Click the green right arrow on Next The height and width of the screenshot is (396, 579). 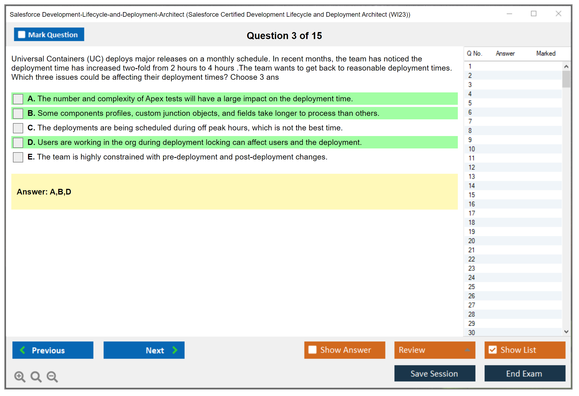coord(175,350)
